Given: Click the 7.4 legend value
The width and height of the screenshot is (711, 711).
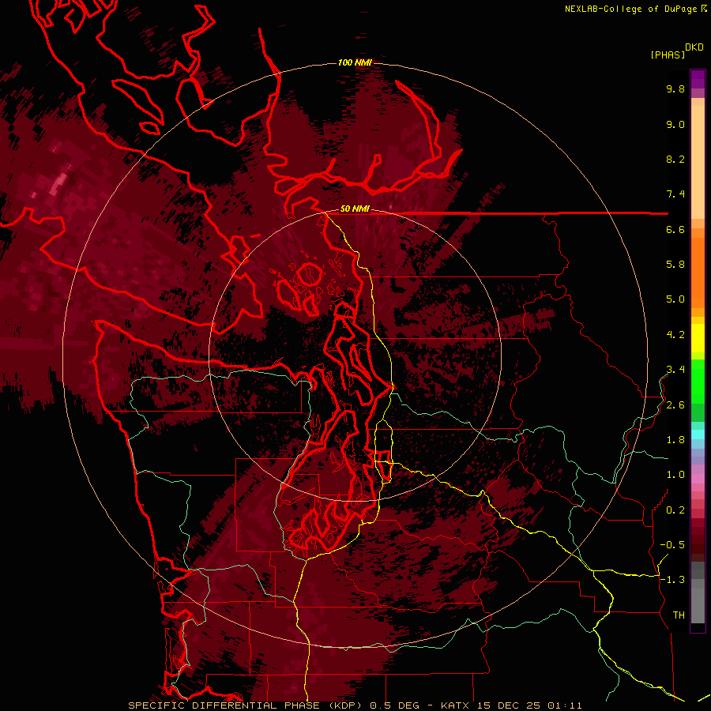Looking at the screenshot, I should 675,194.
